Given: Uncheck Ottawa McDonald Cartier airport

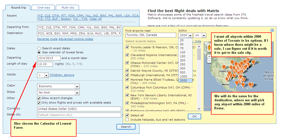Looking at the screenshot, I should pyautogui.click(x=127, y=63).
